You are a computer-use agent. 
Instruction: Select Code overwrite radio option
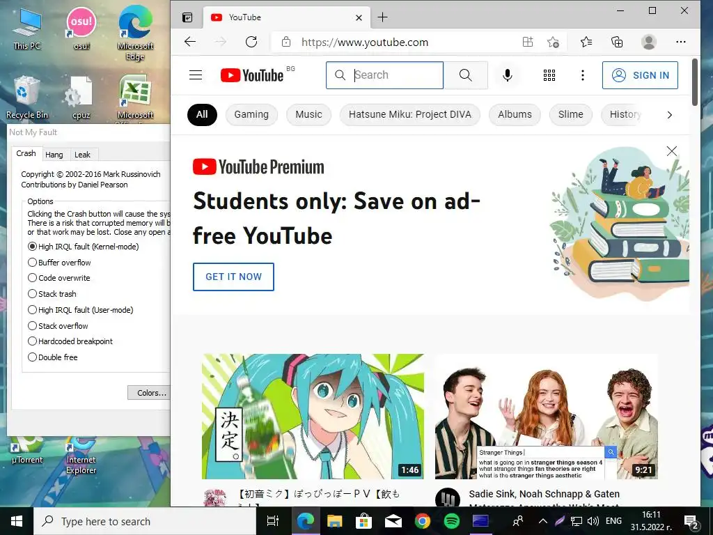click(x=59, y=278)
